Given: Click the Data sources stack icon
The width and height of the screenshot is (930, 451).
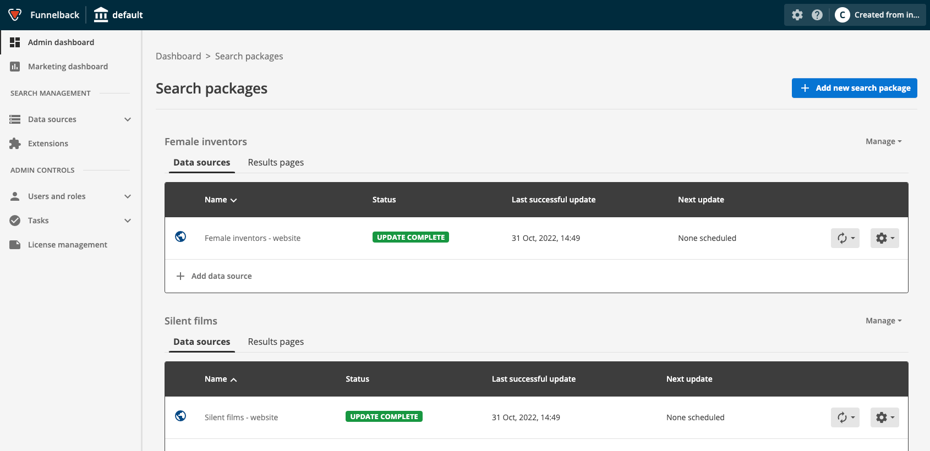Looking at the screenshot, I should (15, 119).
